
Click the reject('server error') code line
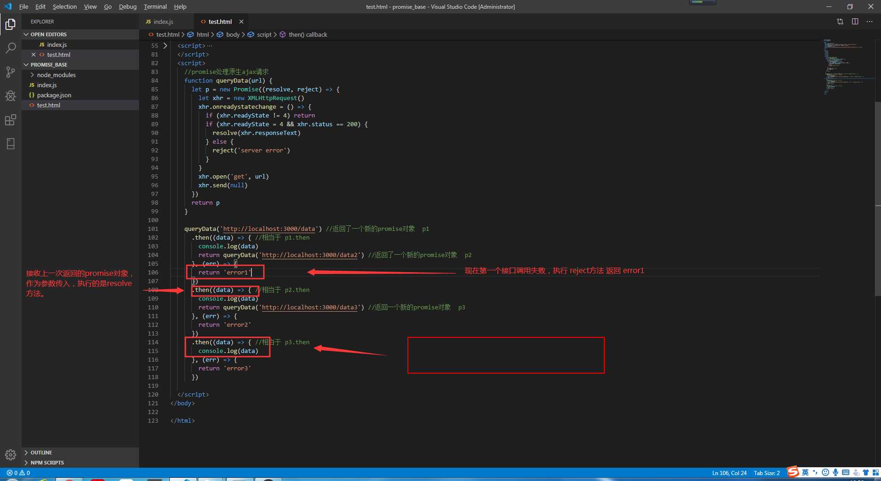point(251,151)
